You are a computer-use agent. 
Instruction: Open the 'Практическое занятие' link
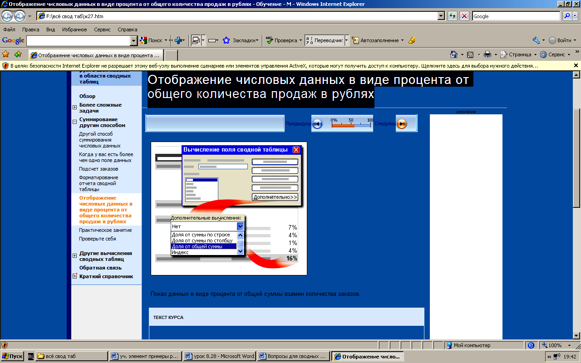click(x=105, y=230)
